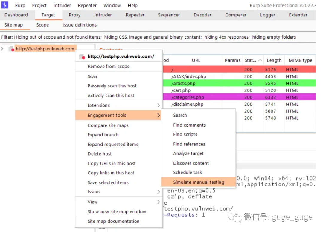The height and width of the screenshot is (232, 323).
Task: Switch to the Comparer tab
Action: (x=236, y=15)
